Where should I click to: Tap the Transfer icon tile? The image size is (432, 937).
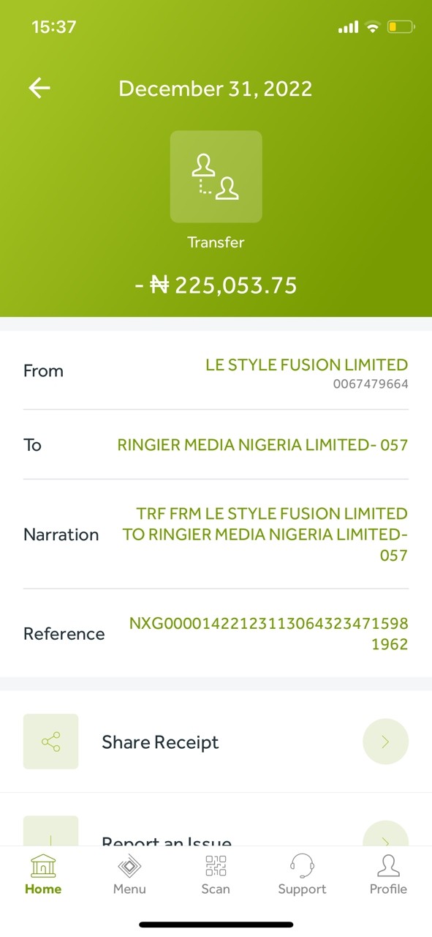[x=216, y=176]
